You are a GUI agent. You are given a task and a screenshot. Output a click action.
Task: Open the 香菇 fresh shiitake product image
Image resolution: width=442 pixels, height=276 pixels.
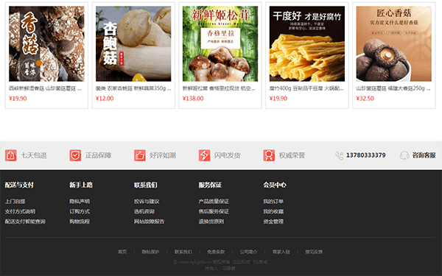pos(46,44)
